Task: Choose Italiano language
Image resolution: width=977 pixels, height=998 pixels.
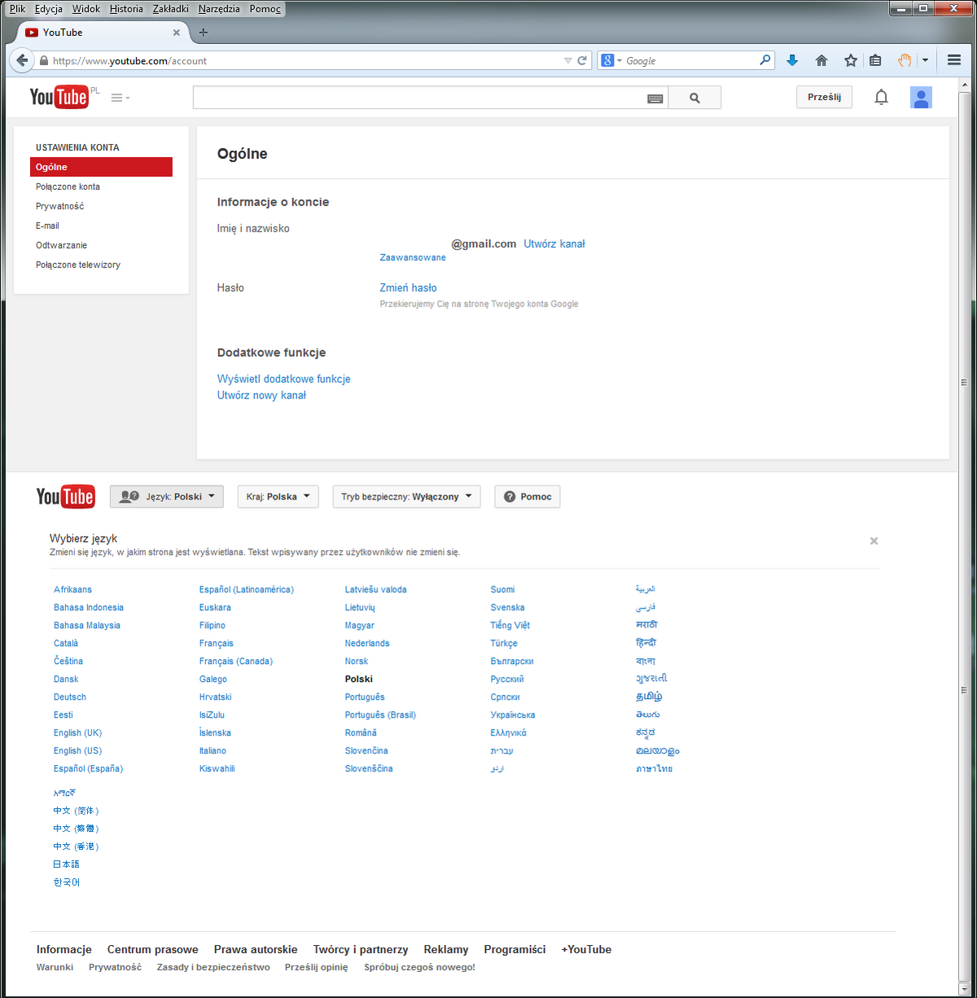Action: coord(213,750)
